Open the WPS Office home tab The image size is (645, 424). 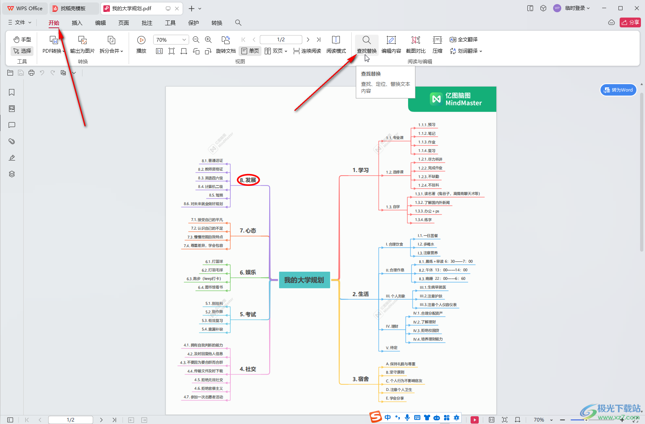pos(25,8)
